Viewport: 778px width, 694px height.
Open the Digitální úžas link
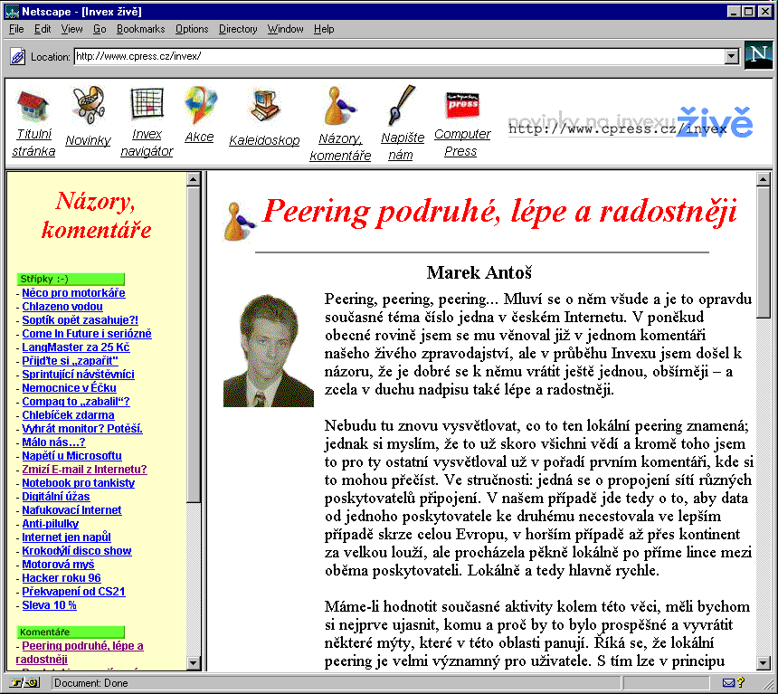pos(56,497)
